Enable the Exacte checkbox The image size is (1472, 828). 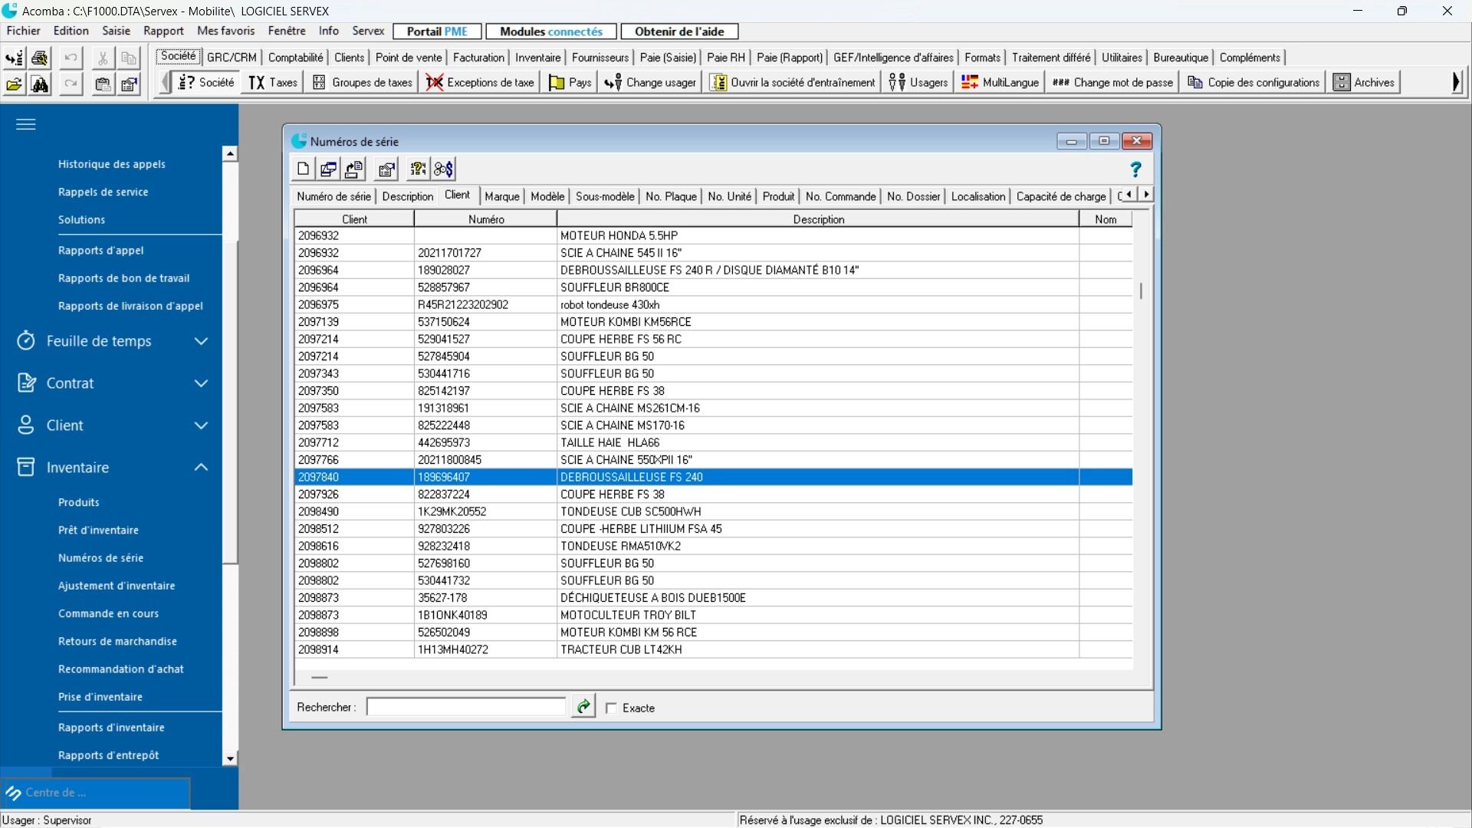coord(611,708)
